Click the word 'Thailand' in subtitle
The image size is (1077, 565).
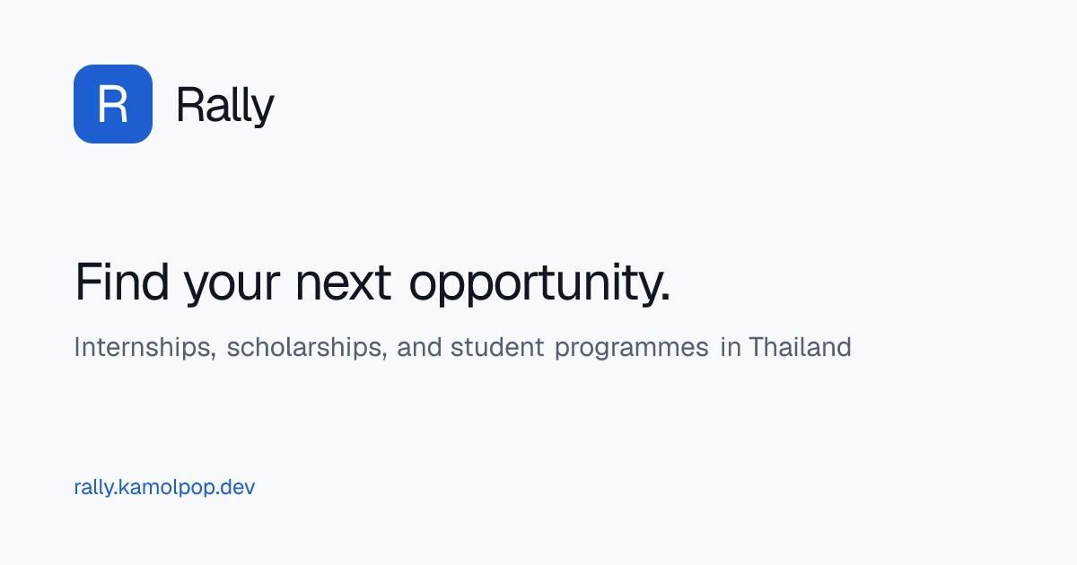(801, 347)
